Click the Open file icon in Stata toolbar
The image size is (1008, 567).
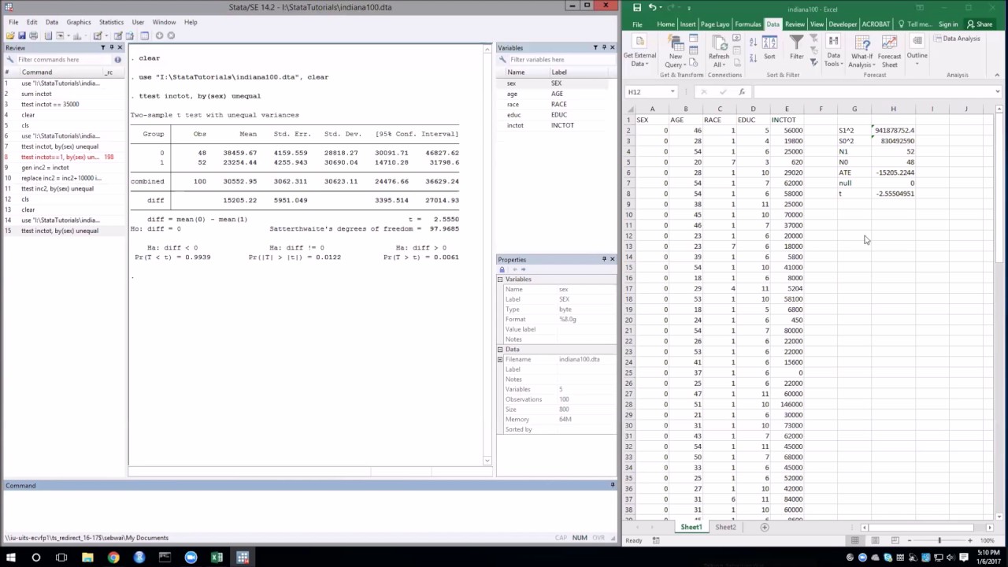(x=10, y=35)
